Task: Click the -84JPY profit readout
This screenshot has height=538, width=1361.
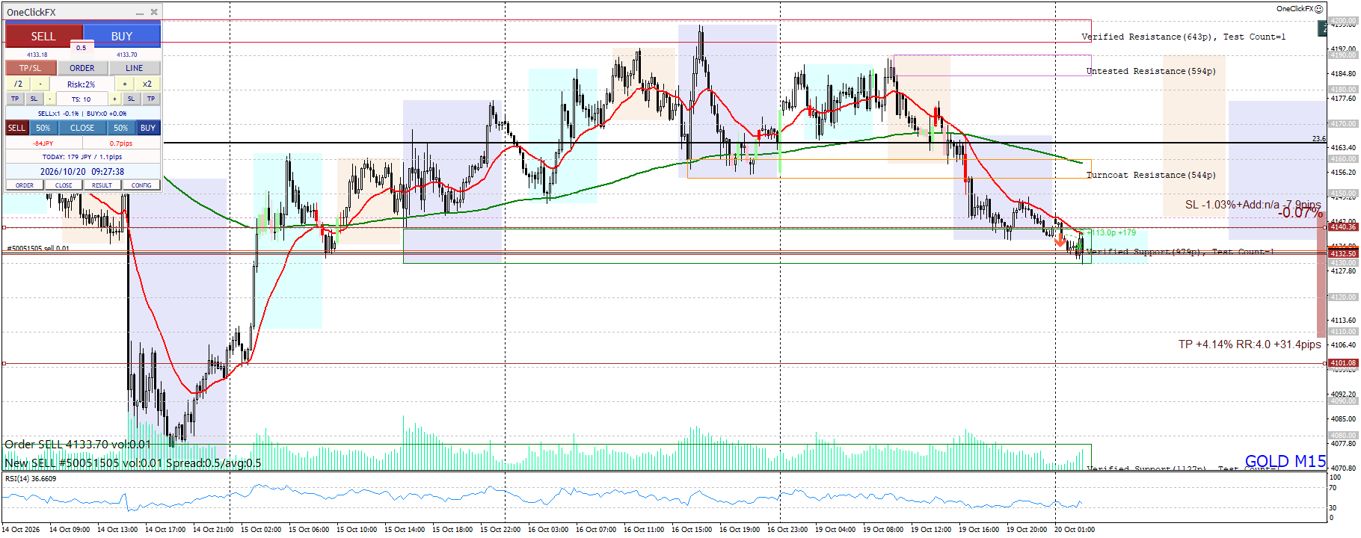Action: (x=43, y=143)
